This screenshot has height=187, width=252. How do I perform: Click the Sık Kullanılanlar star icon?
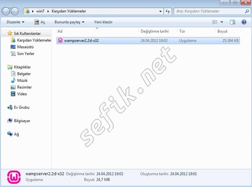[10, 33]
